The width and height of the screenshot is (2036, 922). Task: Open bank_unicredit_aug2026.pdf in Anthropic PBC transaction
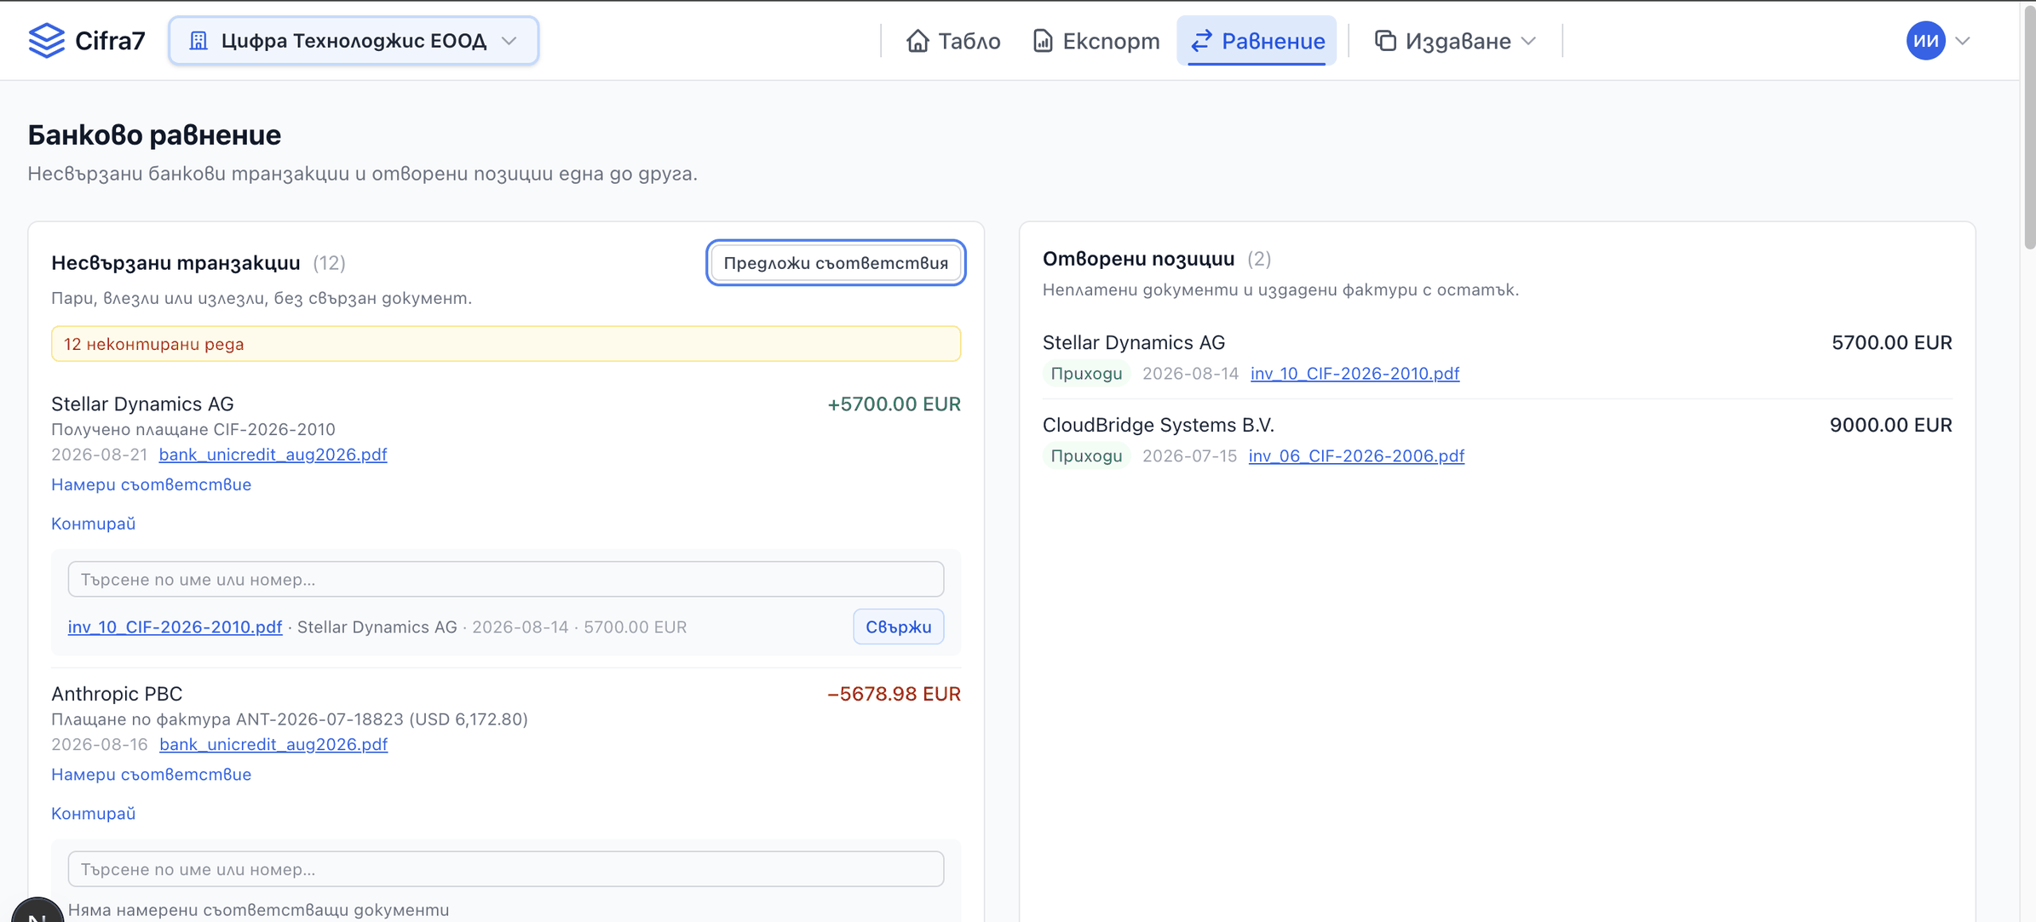tap(273, 745)
